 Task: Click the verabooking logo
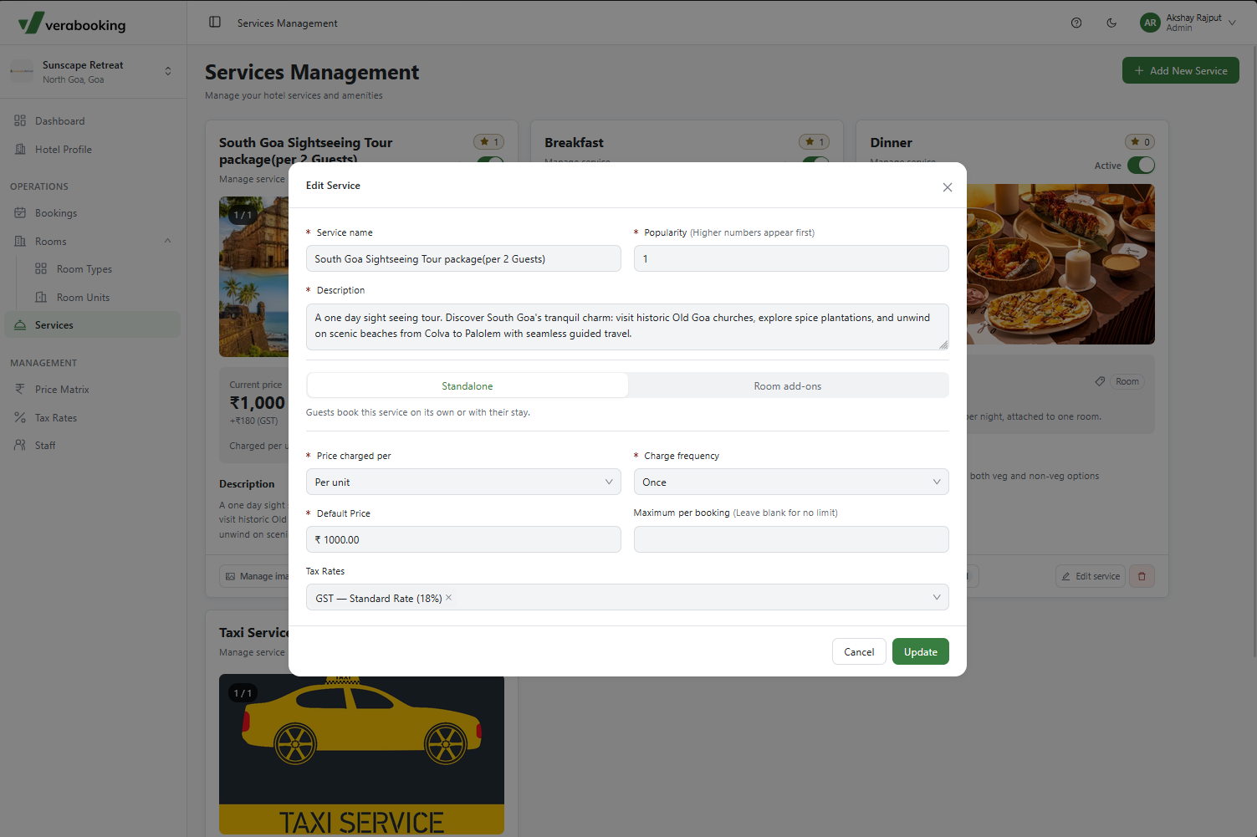pos(72,23)
